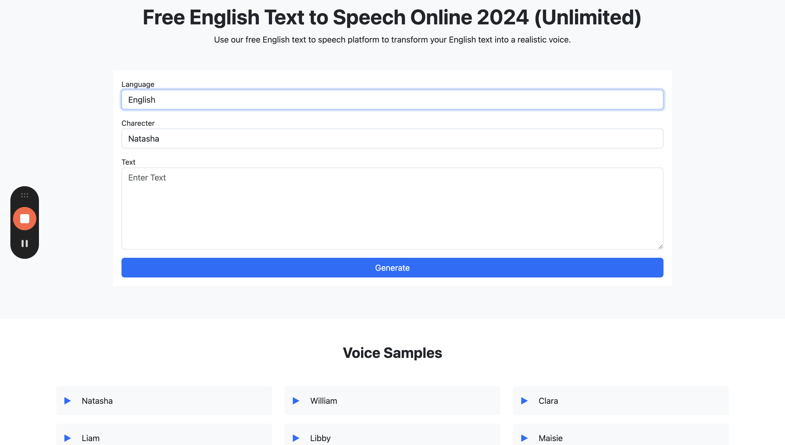Open the Charecter voice dropdown

point(392,138)
